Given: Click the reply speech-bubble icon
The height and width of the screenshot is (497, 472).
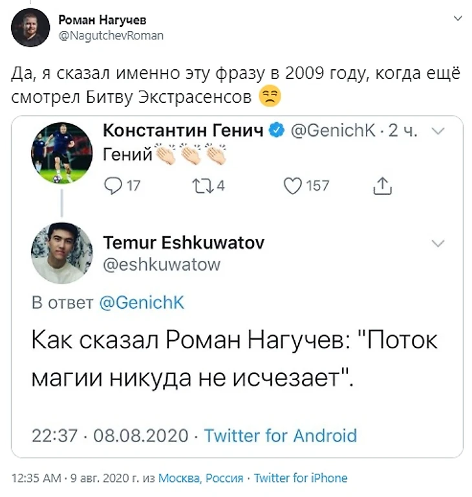Looking at the screenshot, I should pyautogui.click(x=113, y=186).
